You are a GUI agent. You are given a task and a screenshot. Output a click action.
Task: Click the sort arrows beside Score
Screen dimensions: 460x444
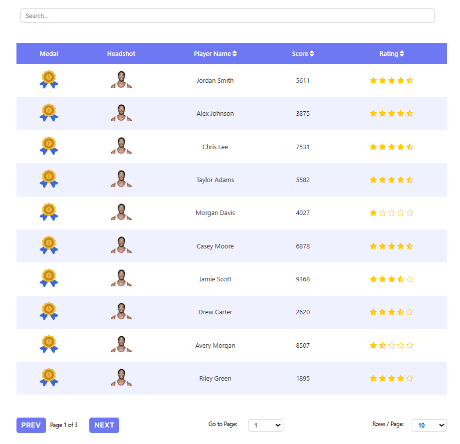tap(312, 54)
